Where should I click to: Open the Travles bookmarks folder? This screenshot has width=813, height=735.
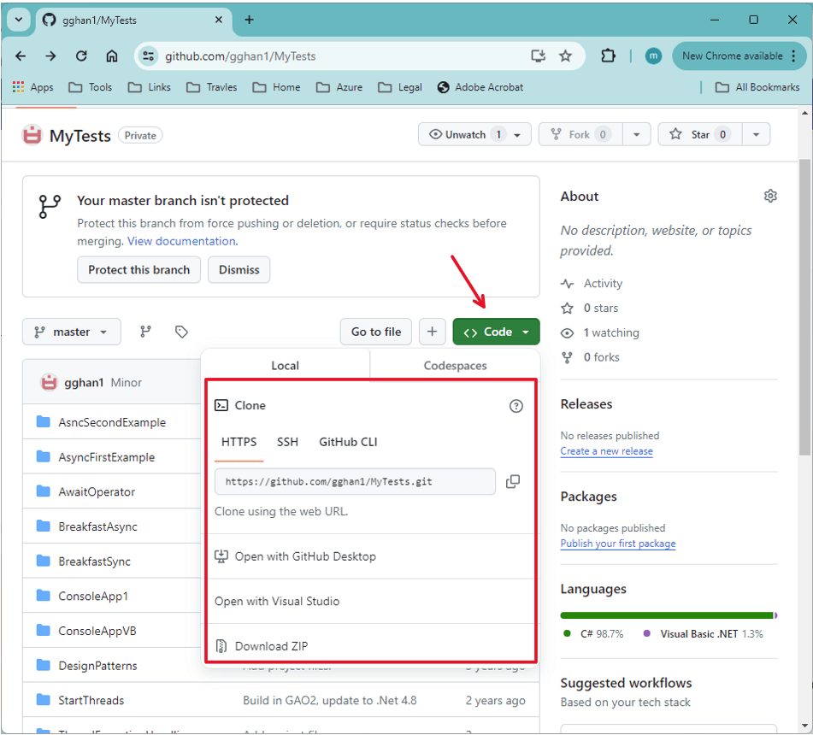(x=211, y=87)
